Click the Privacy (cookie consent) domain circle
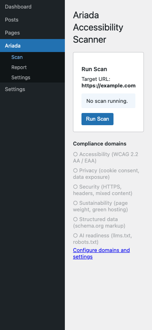Screen dimensions: 152x330 75,170
